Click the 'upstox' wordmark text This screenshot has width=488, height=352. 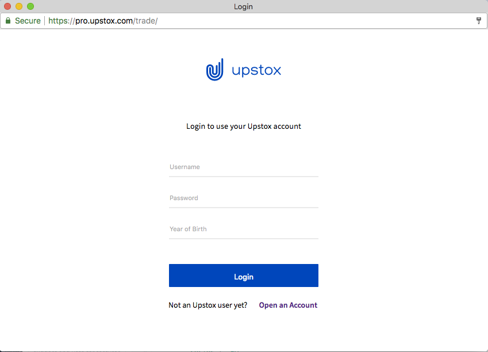click(x=256, y=70)
